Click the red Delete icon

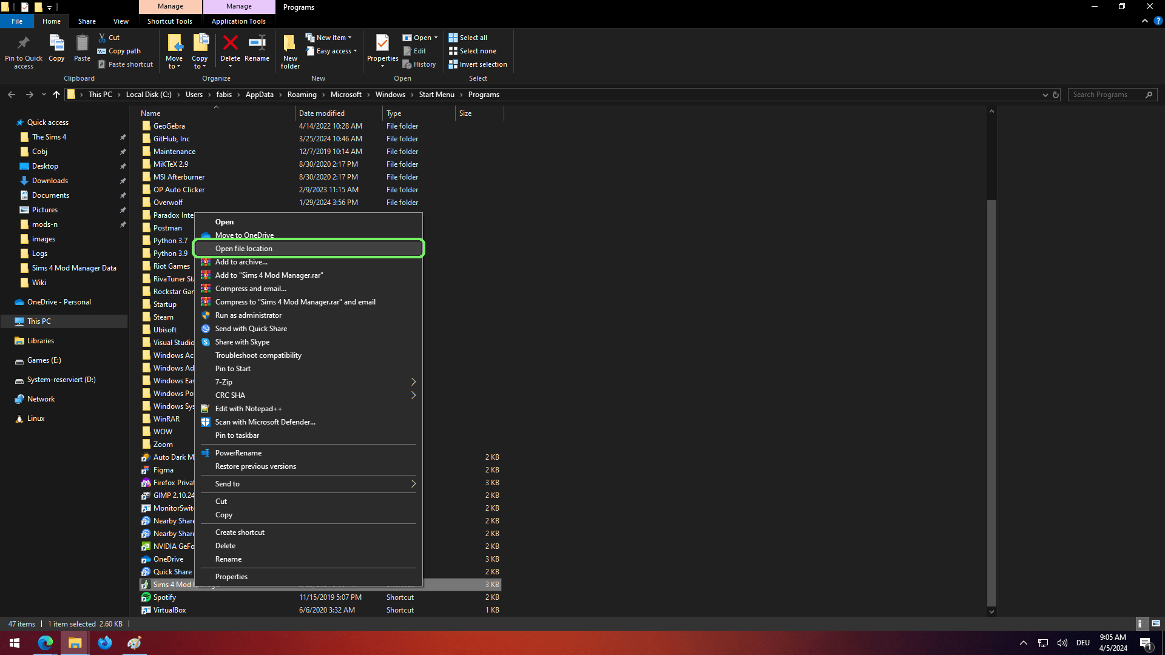pos(230,43)
